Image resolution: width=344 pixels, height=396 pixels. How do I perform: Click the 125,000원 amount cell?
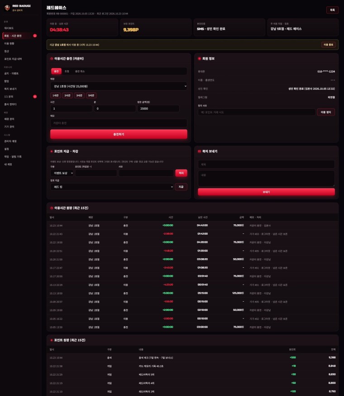pos(238,293)
